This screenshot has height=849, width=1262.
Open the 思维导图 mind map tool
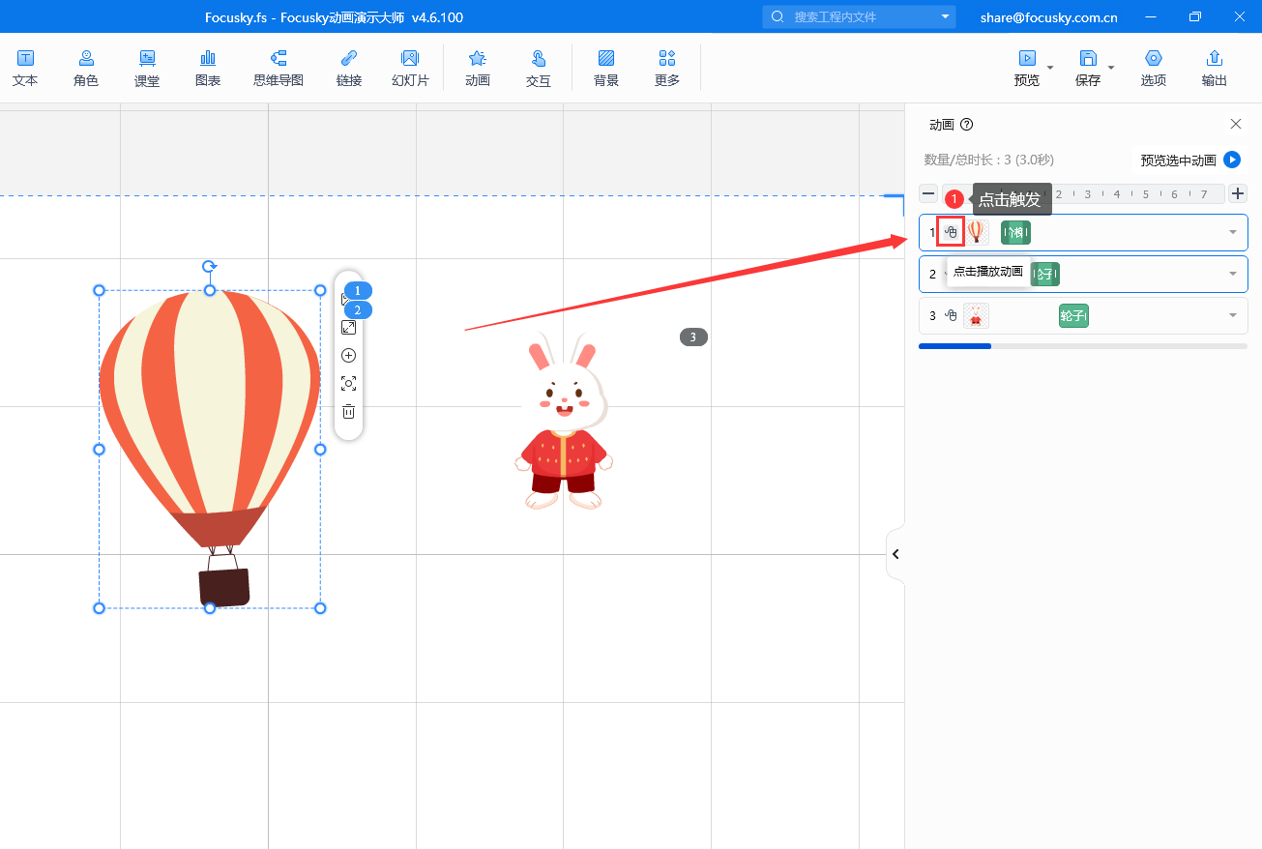tap(279, 68)
